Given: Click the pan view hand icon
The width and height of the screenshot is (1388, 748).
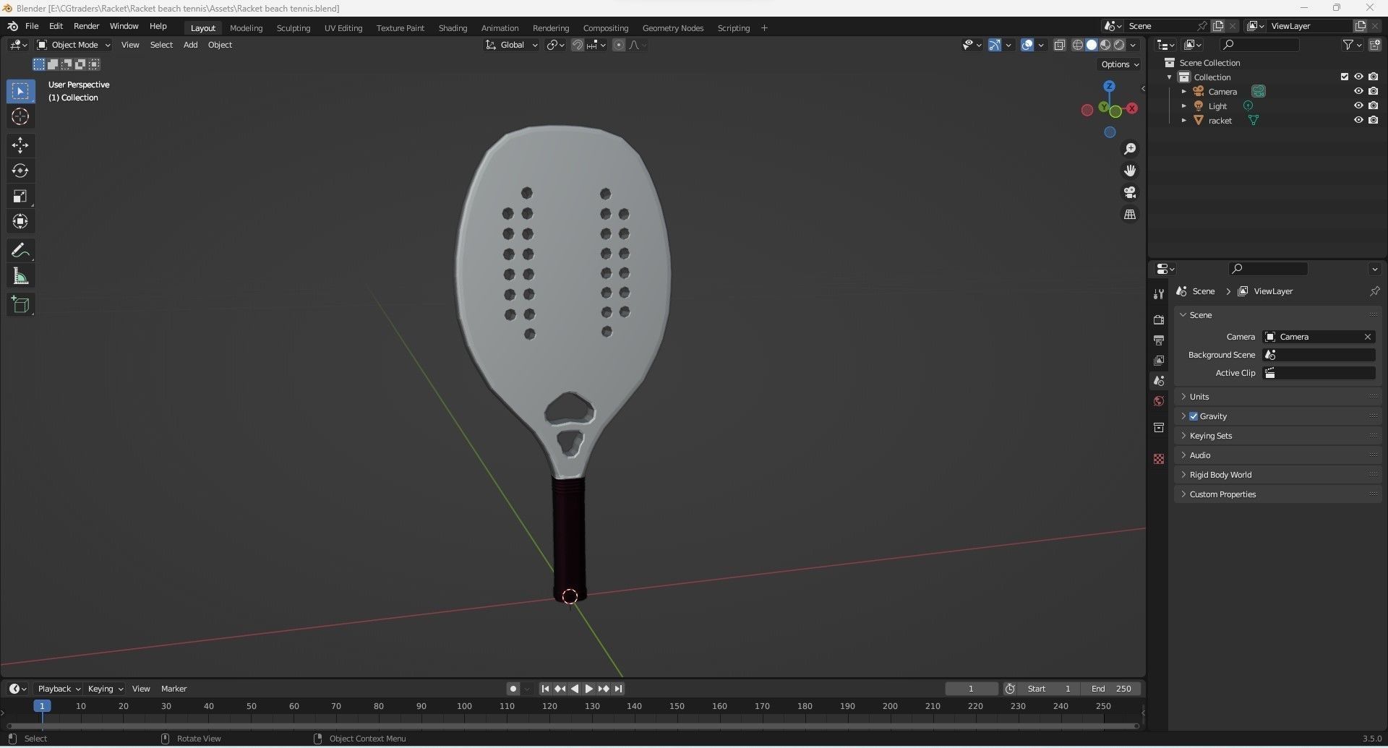Looking at the screenshot, I should pyautogui.click(x=1130, y=171).
